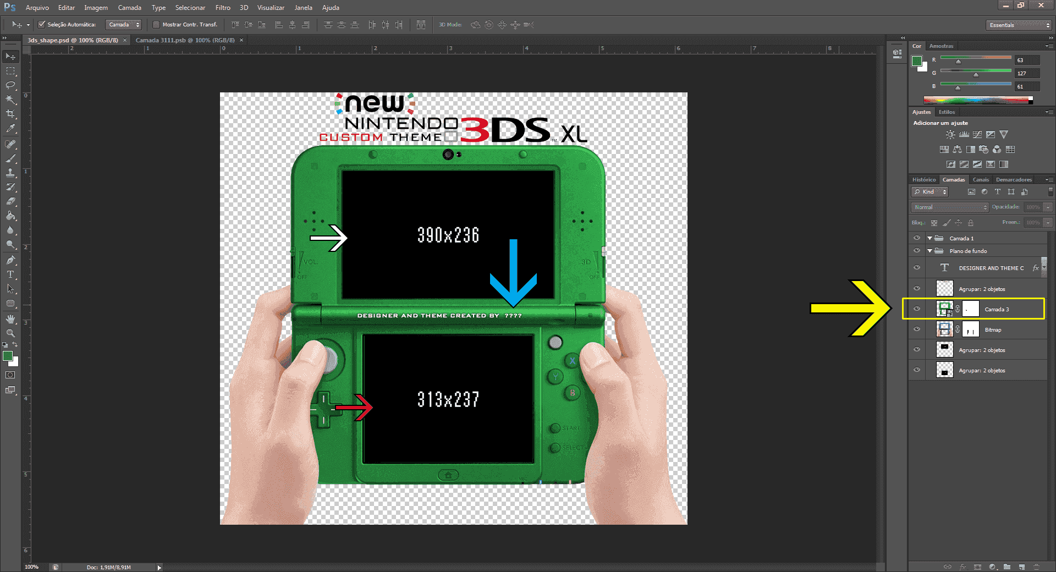Select the Clone Stamp tool
The width and height of the screenshot is (1056, 572).
pos(10,173)
